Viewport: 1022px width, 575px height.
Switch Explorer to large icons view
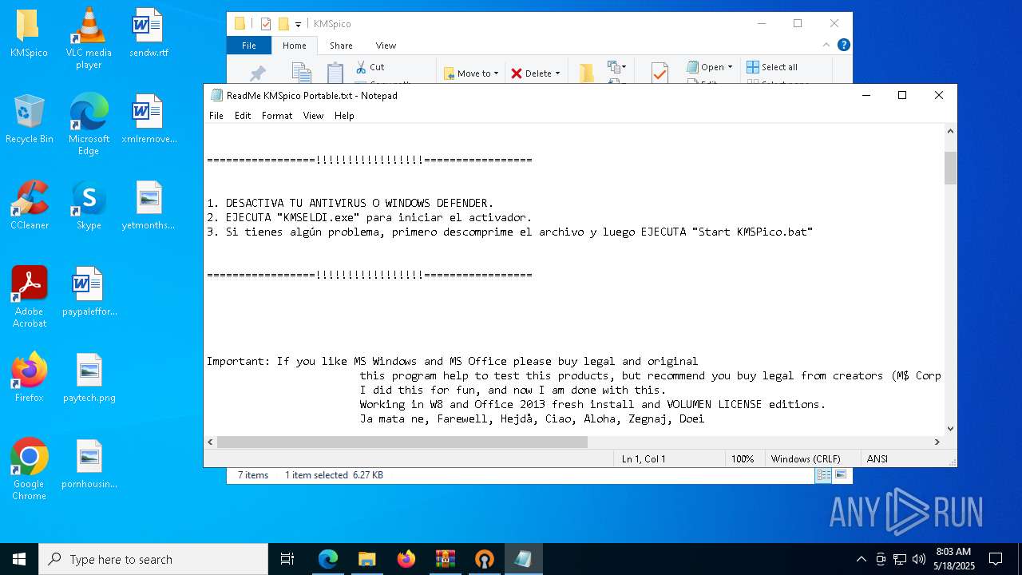click(x=840, y=475)
